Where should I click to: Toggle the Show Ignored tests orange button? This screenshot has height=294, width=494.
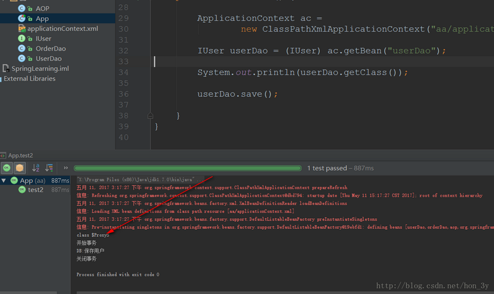20,168
